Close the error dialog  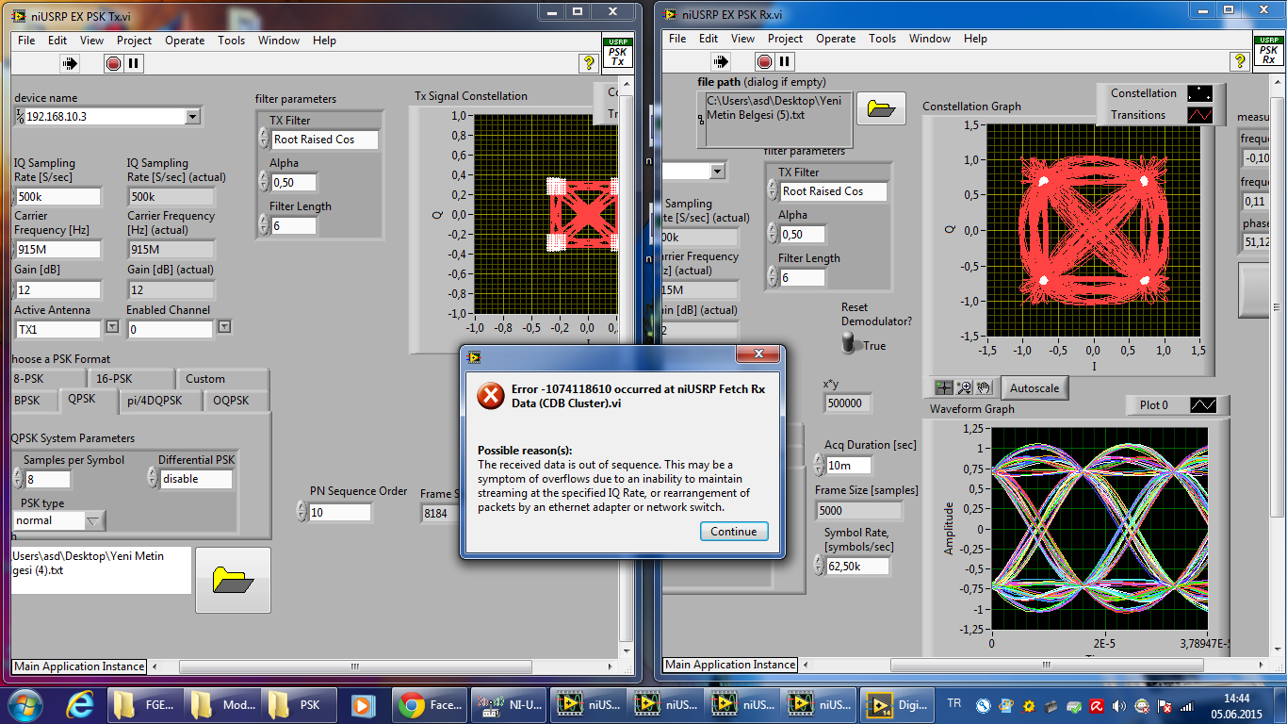pos(757,354)
